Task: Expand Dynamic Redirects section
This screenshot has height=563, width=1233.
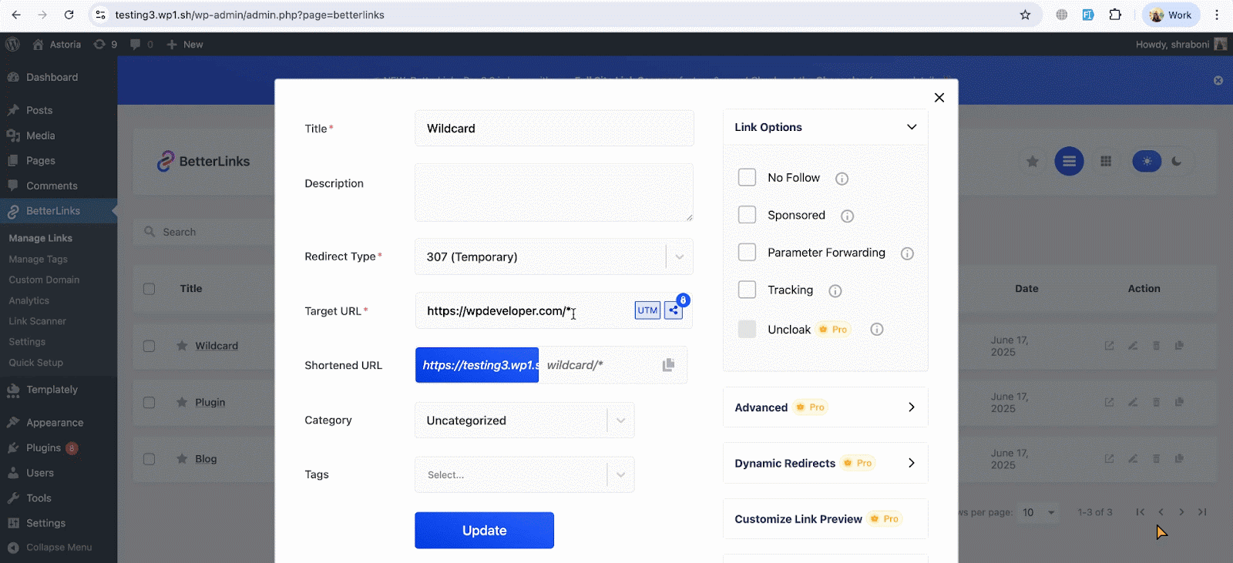Action: point(825,463)
